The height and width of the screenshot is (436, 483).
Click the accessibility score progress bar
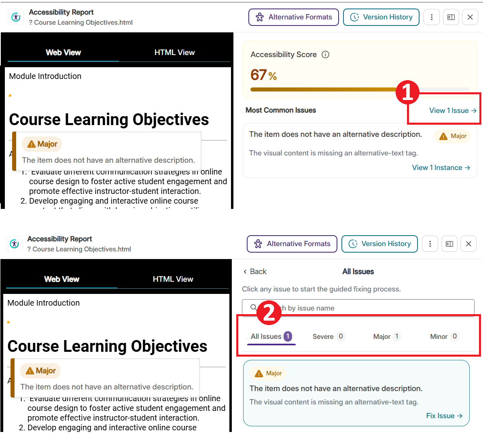(x=360, y=89)
